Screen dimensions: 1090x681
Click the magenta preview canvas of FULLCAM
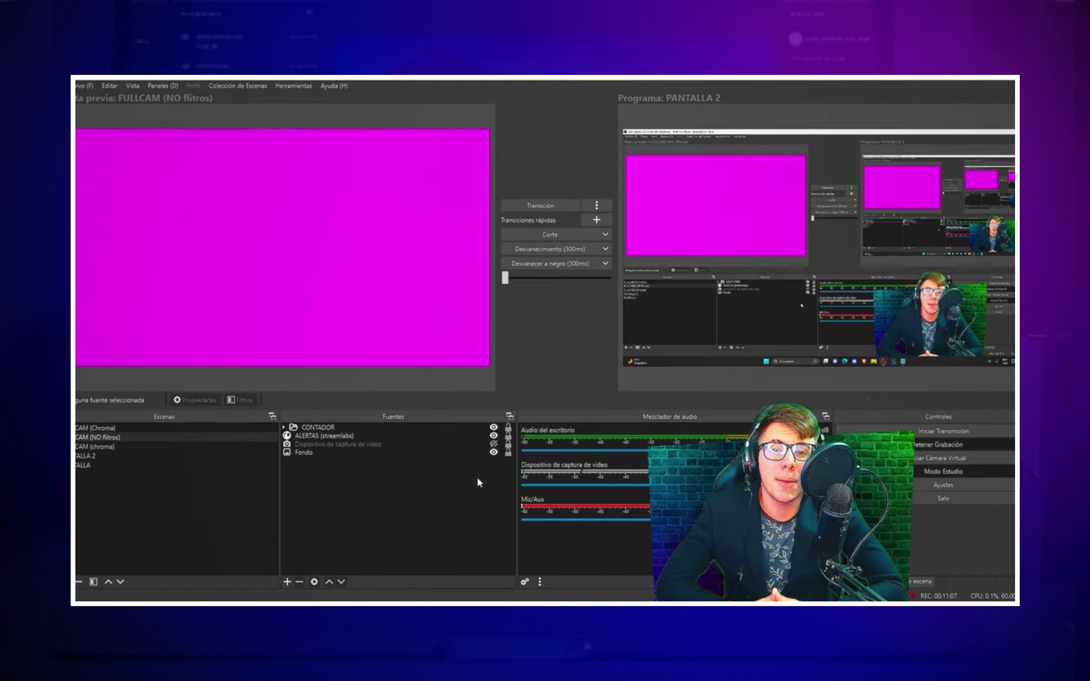(282, 247)
